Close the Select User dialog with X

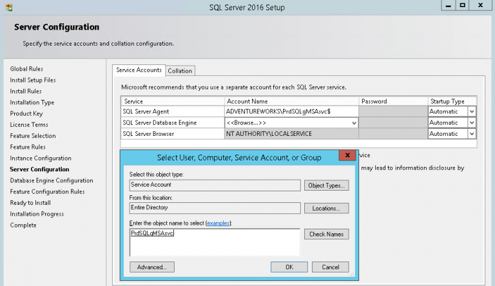tap(348, 157)
